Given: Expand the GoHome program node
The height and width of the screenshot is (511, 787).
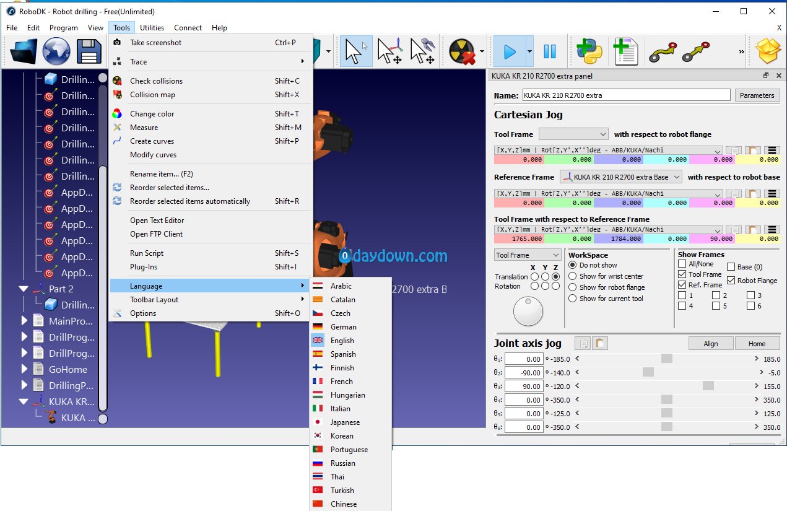Looking at the screenshot, I should 24,369.
